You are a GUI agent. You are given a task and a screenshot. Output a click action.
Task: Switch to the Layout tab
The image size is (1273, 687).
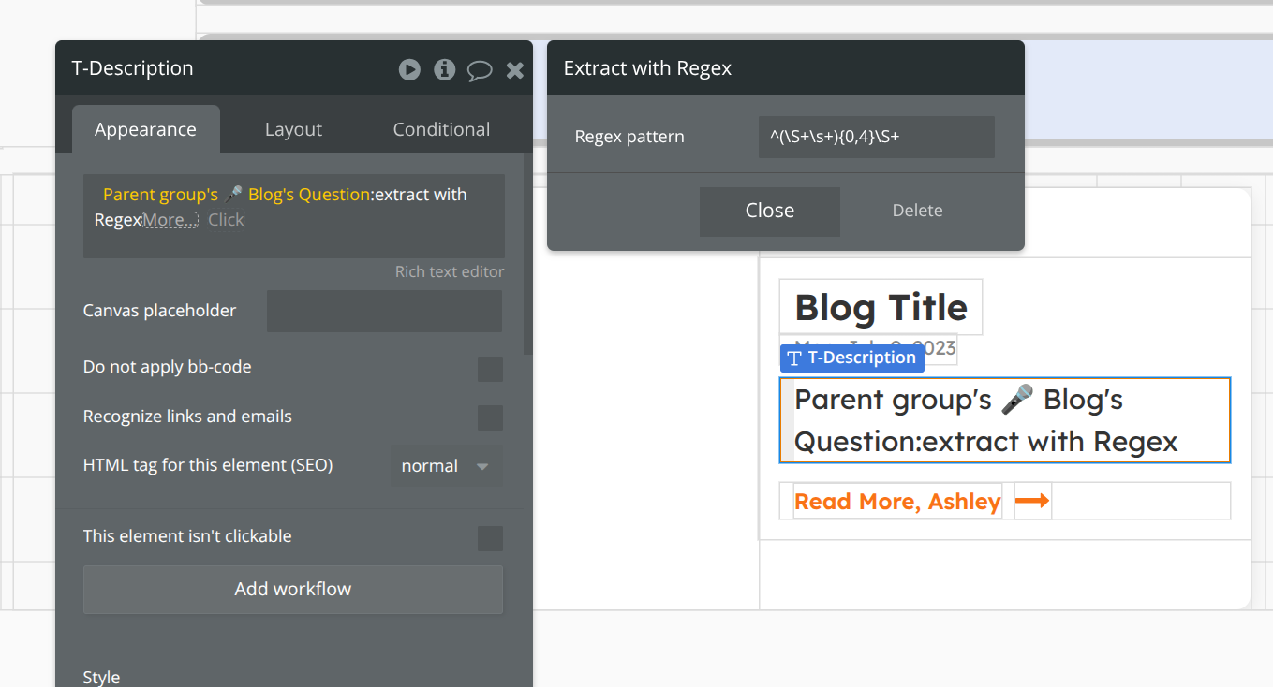(x=293, y=129)
